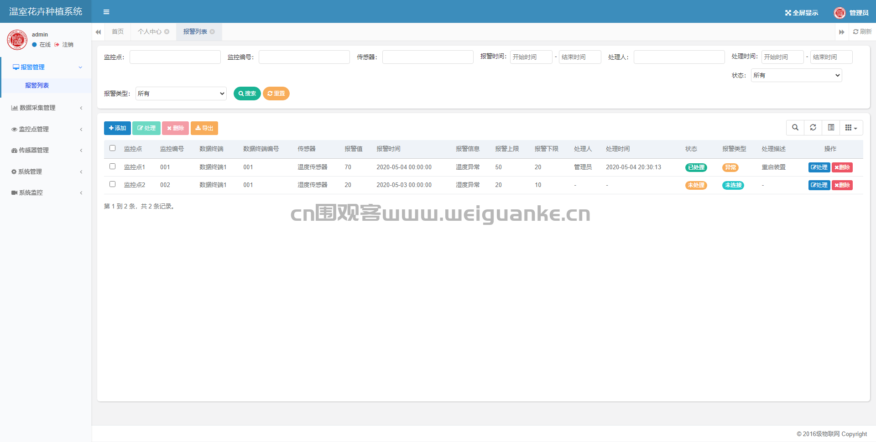The image size is (876, 442).
Task: Expand the 系统监控 sidebar menu
Action: click(46, 192)
